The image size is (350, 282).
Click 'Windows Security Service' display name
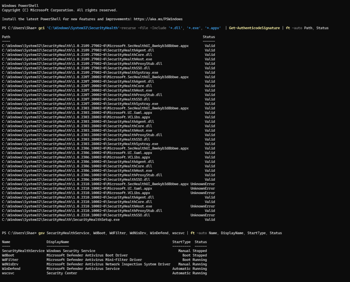tap(71, 251)
